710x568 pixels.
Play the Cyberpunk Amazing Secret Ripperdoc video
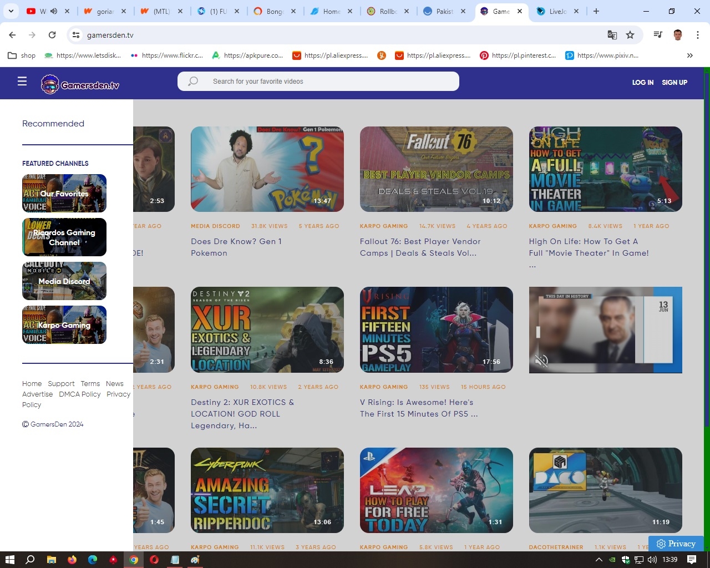tap(267, 490)
